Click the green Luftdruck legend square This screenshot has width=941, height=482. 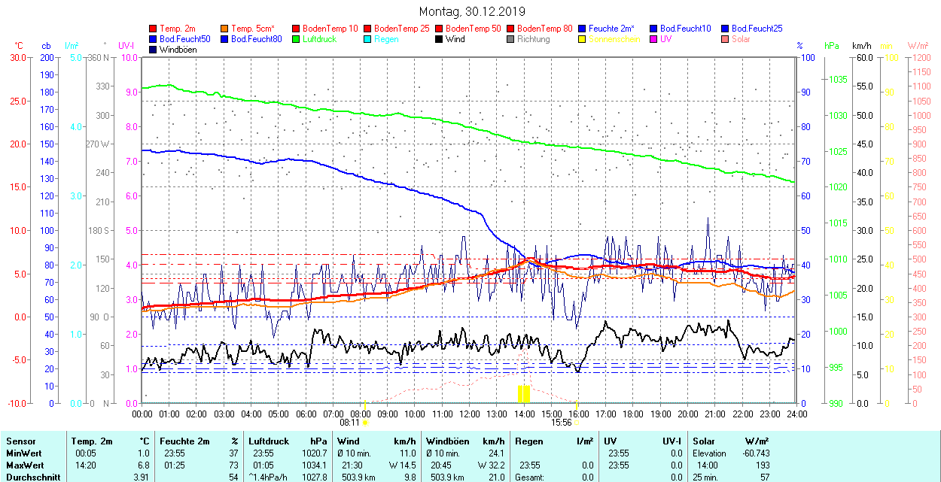297,39
